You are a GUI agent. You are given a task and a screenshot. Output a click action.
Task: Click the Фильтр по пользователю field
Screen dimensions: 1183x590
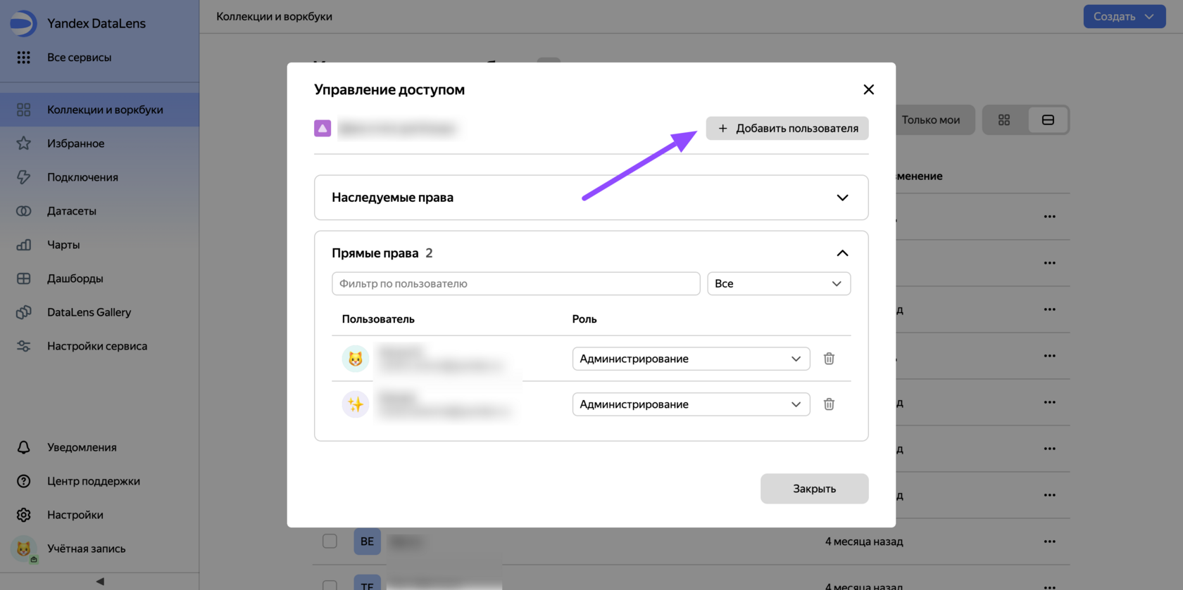coord(516,284)
